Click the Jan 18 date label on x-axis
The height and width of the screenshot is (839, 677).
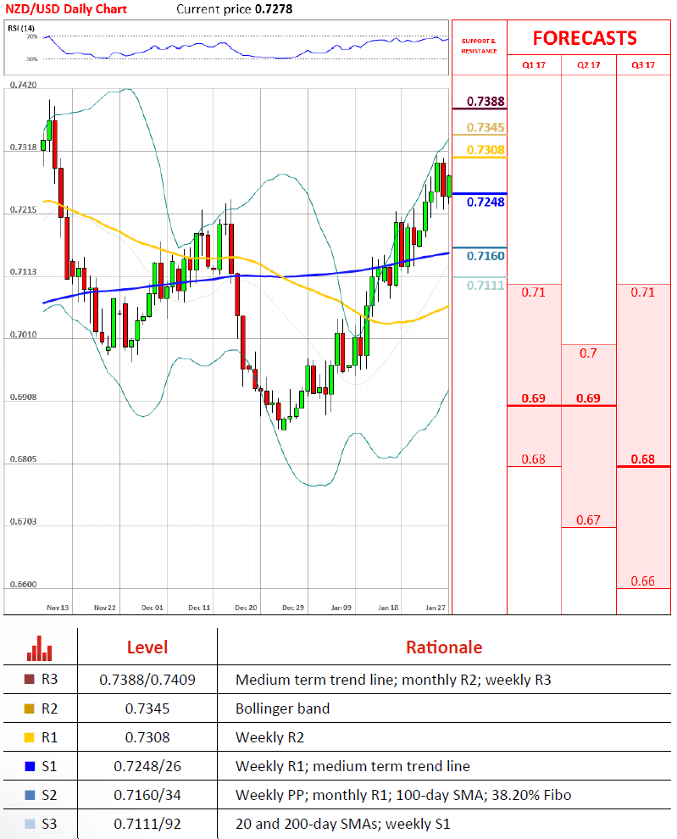tap(388, 608)
